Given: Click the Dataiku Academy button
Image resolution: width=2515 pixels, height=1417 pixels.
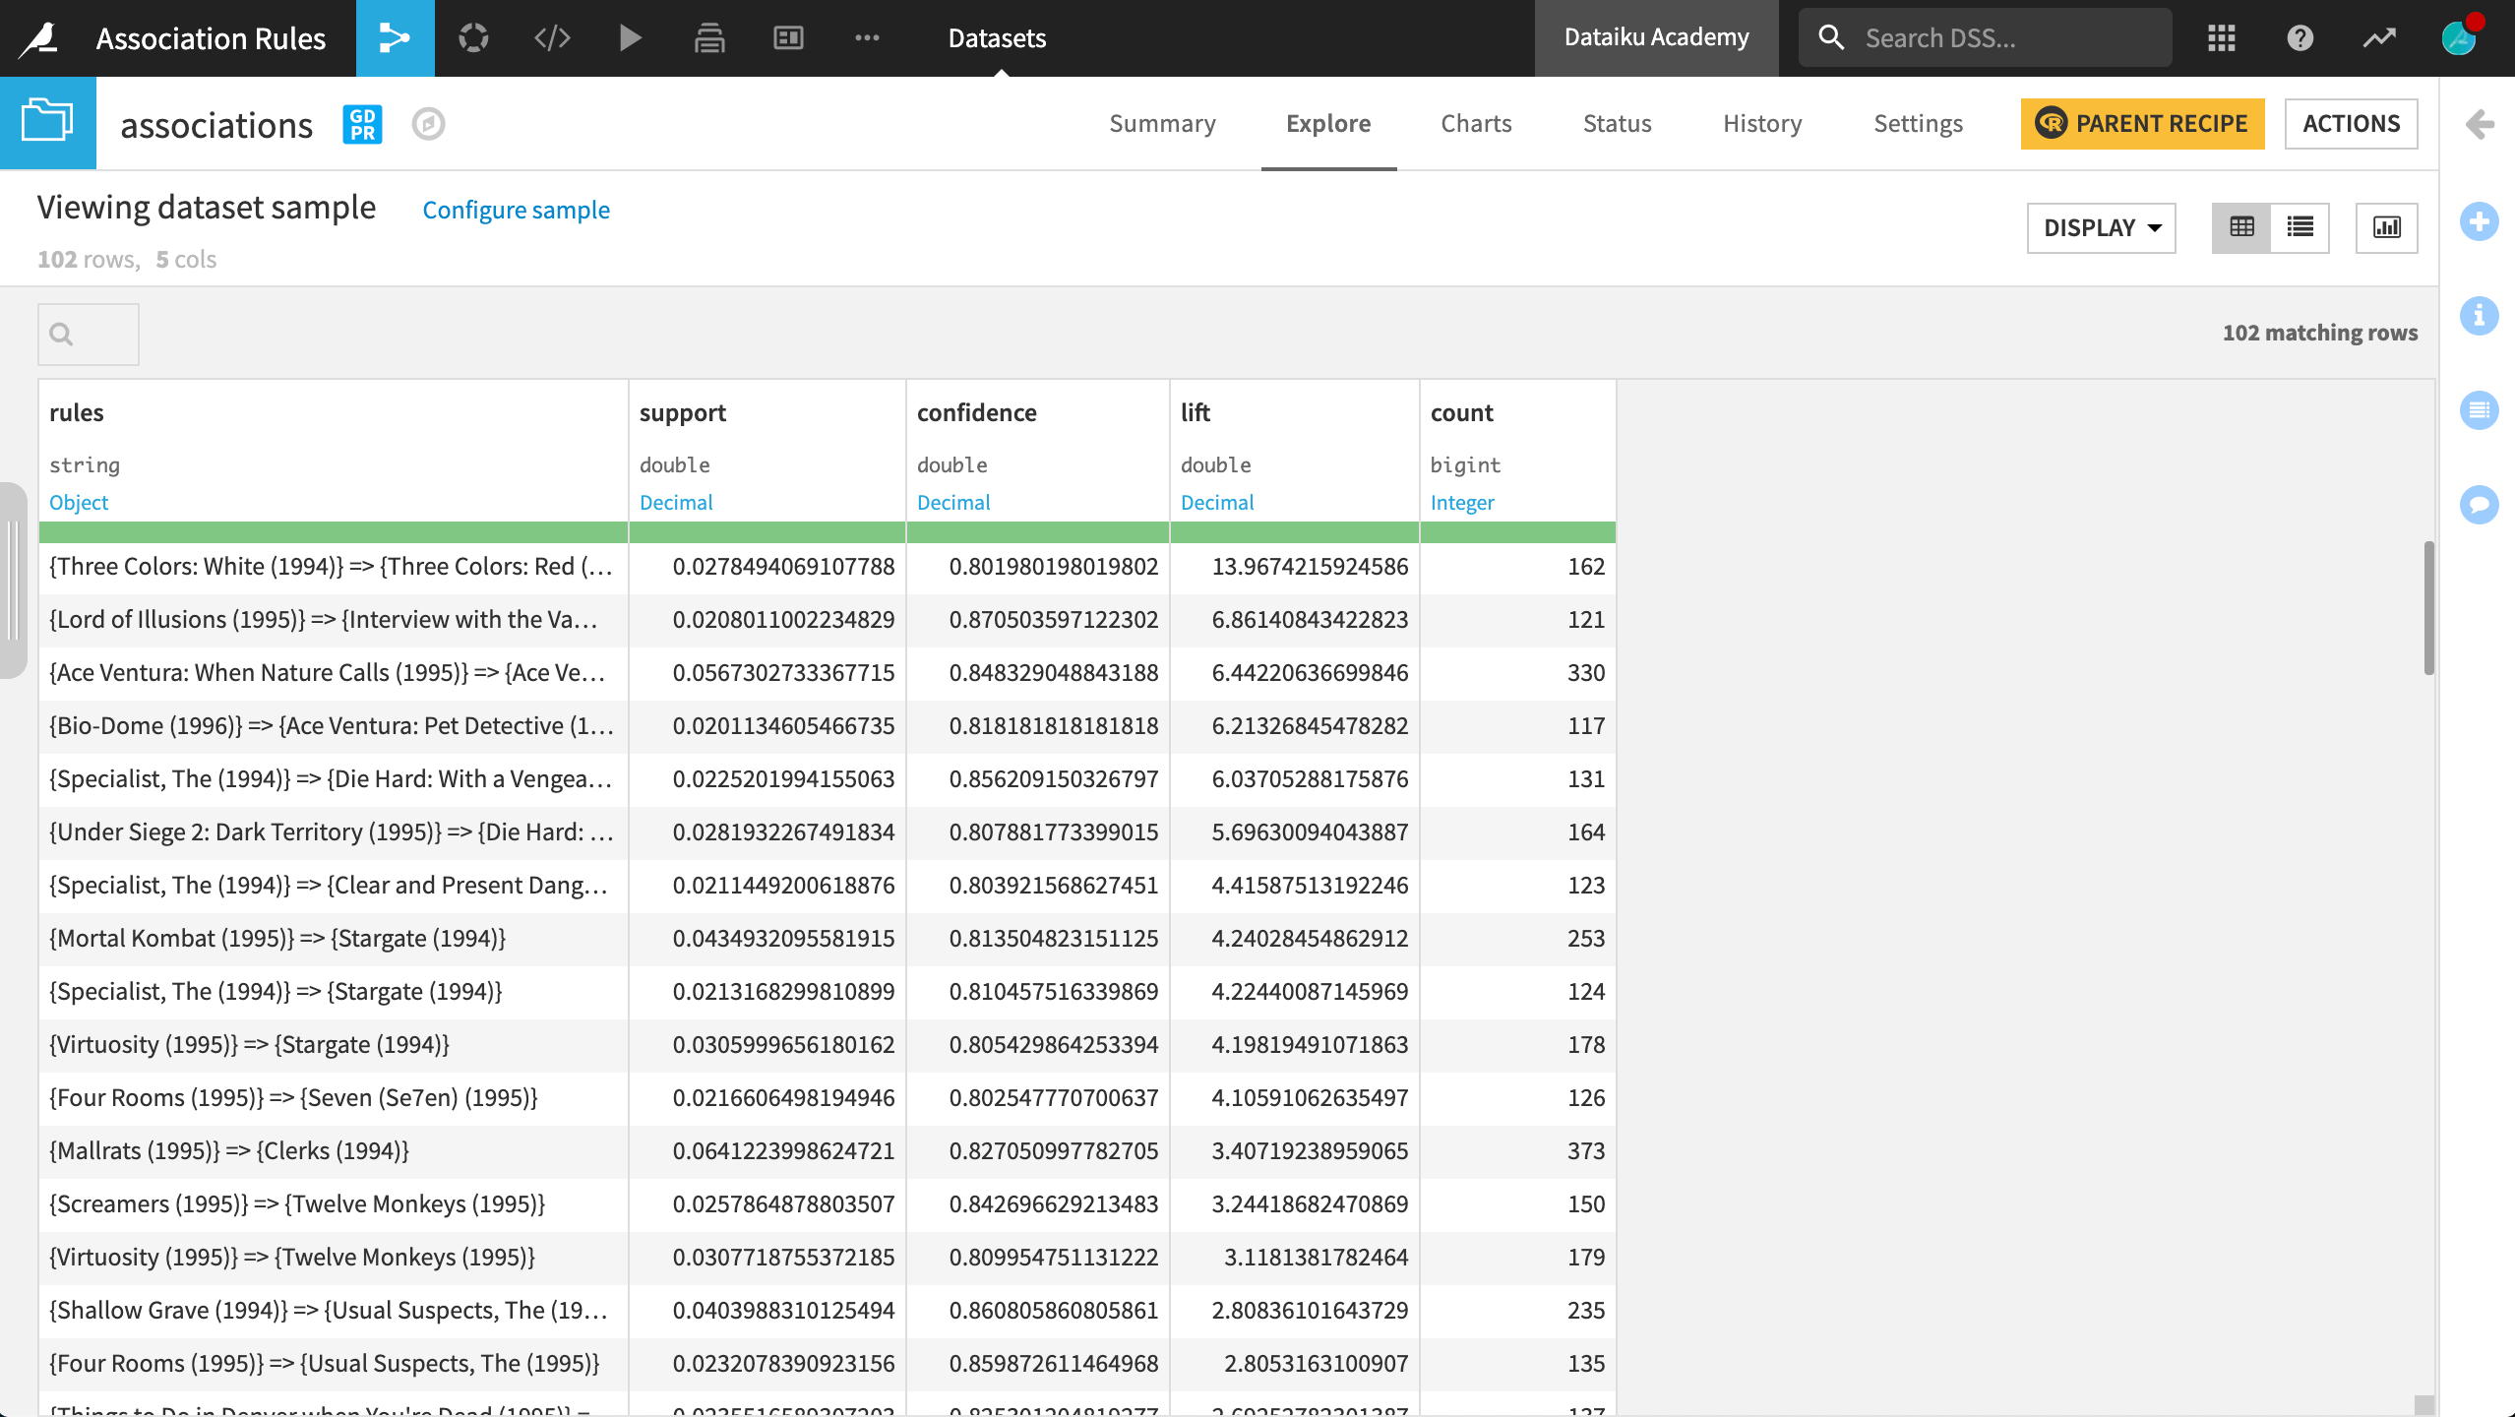Looking at the screenshot, I should point(1656,38).
